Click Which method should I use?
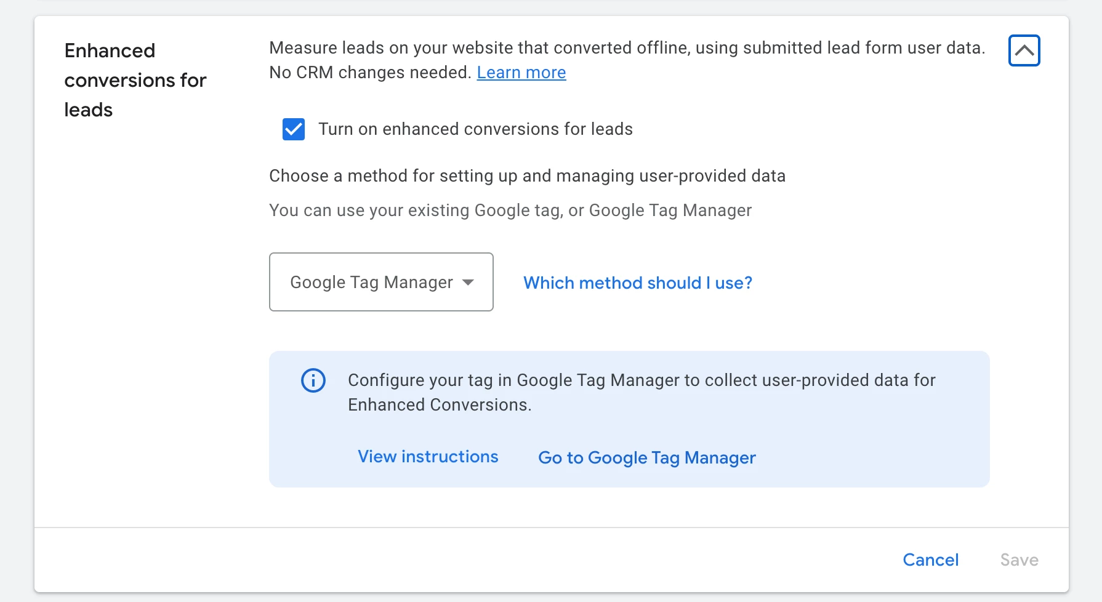This screenshot has height=602, width=1102. point(638,283)
